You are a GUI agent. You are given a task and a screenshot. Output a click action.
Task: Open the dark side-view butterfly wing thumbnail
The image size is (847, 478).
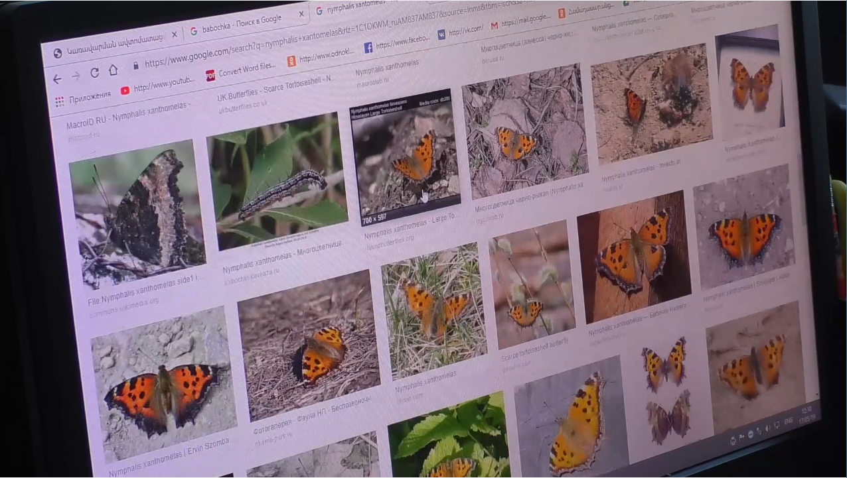click(137, 214)
